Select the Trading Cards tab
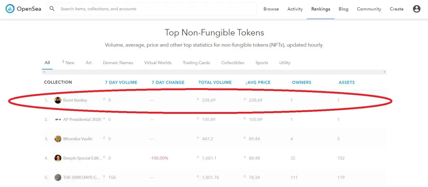 [x=196, y=62]
